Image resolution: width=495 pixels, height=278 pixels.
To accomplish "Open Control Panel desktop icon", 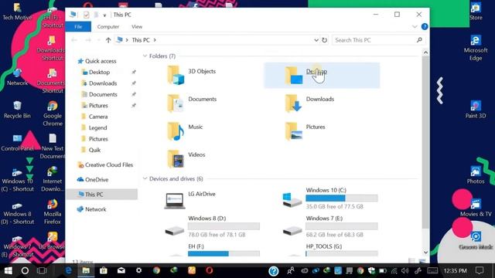I will pos(17,142).
